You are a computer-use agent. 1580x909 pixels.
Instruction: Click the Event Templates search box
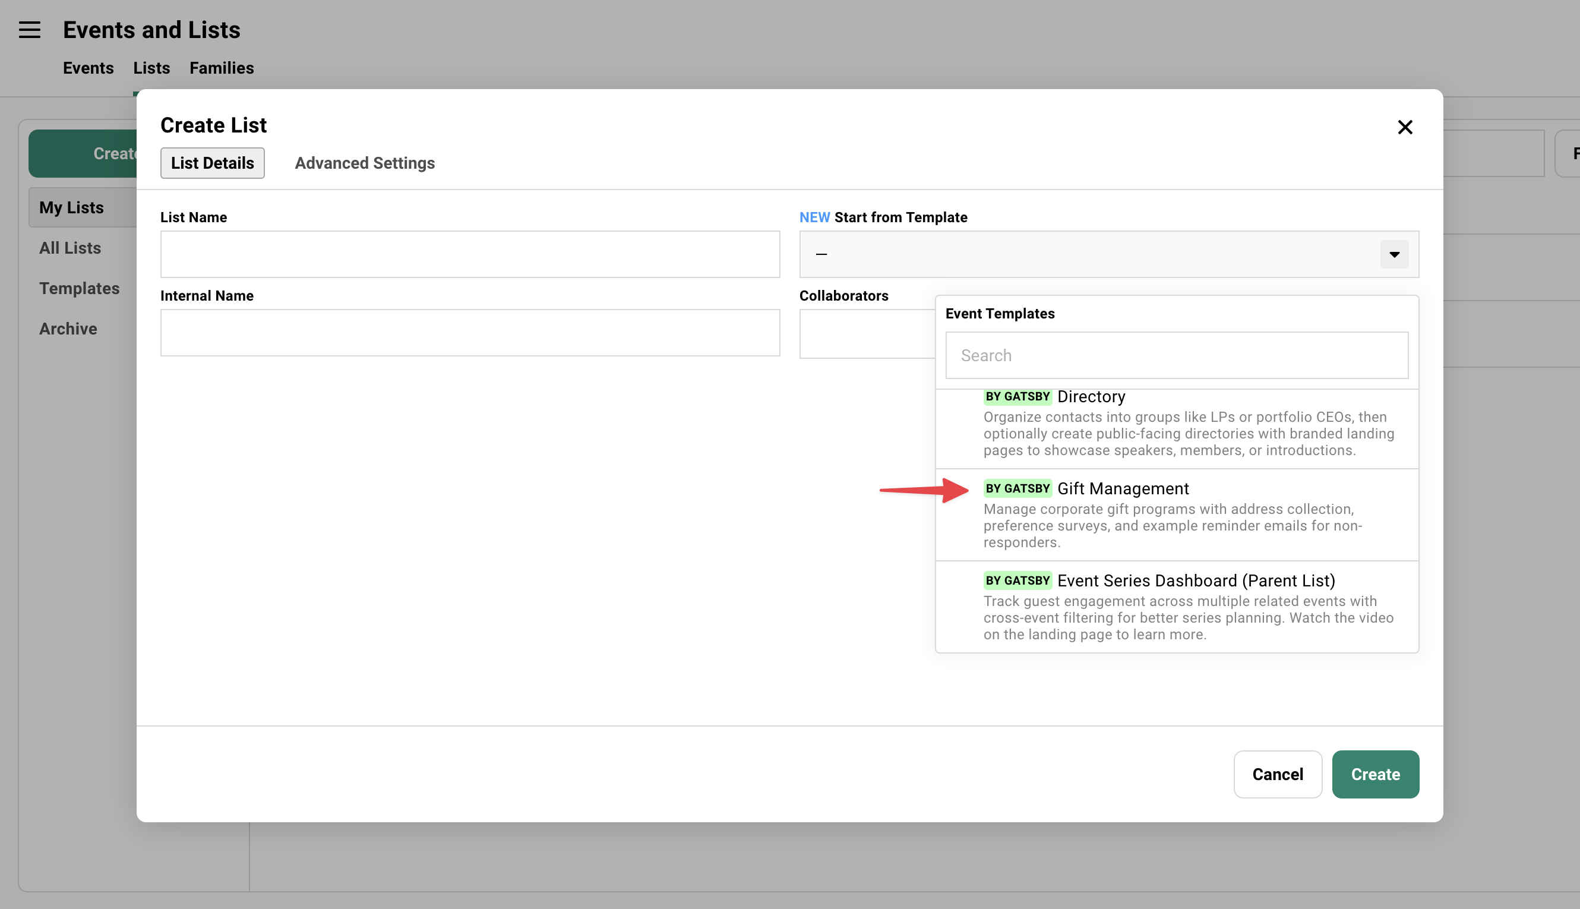[x=1177, y=355]
